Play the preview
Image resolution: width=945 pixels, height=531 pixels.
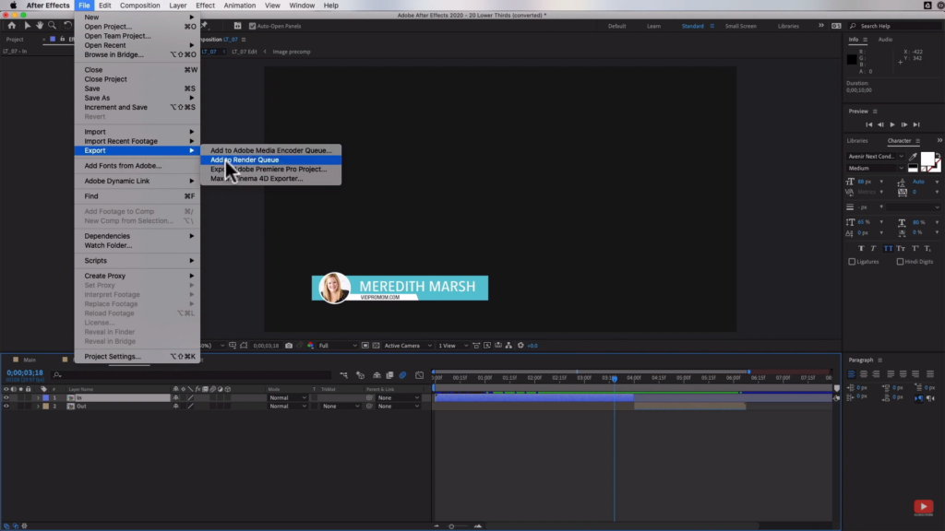pyautogui.click(x=892, y=124)
